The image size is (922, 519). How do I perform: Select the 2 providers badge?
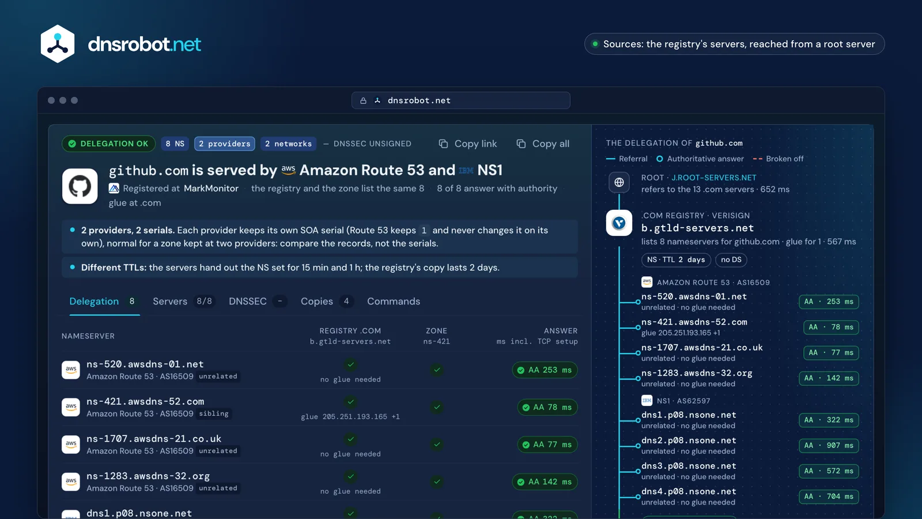[225, 144]
